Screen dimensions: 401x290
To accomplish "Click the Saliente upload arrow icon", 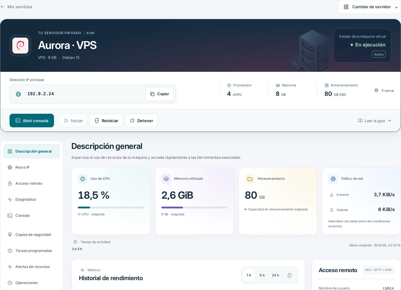I will click(x=331, y=210).
